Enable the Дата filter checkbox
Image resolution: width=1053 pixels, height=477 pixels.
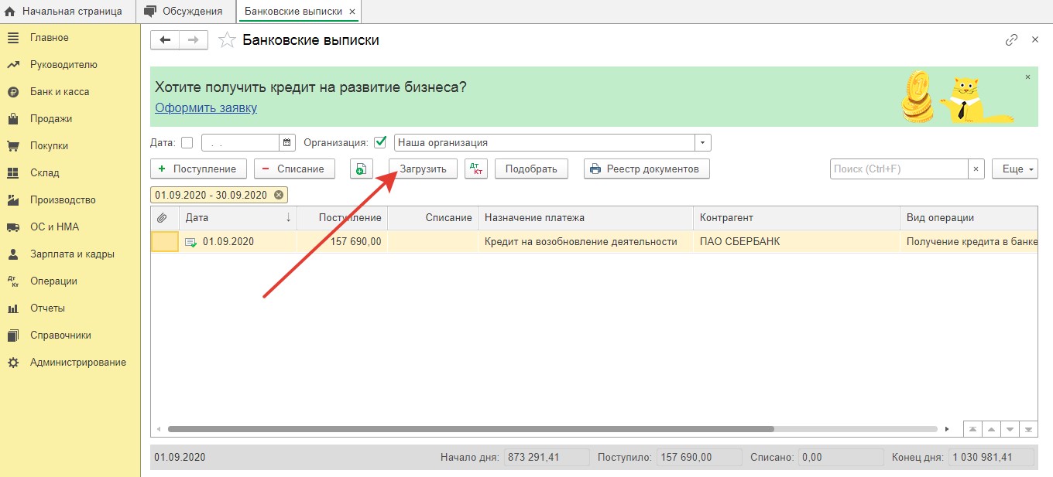(187, 143)
